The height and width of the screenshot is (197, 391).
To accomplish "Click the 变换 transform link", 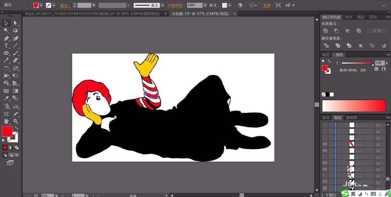I will tap(267, 5).
